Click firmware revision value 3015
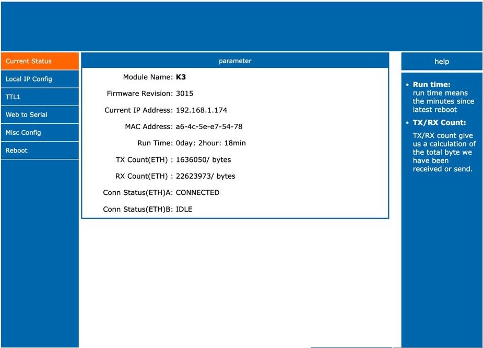Screen dimensions: 483x348 (x=184, y=94)
